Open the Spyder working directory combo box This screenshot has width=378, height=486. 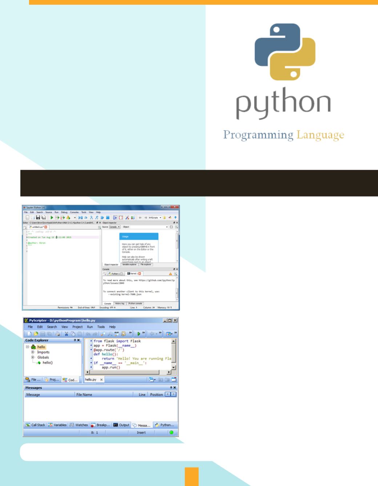coord(155,217)
